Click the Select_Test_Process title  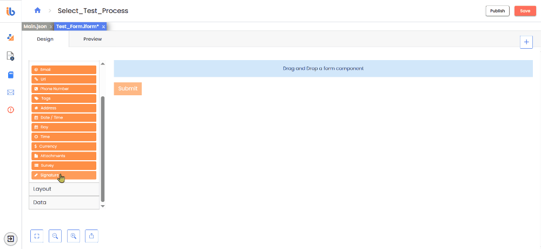coord(93,11)
